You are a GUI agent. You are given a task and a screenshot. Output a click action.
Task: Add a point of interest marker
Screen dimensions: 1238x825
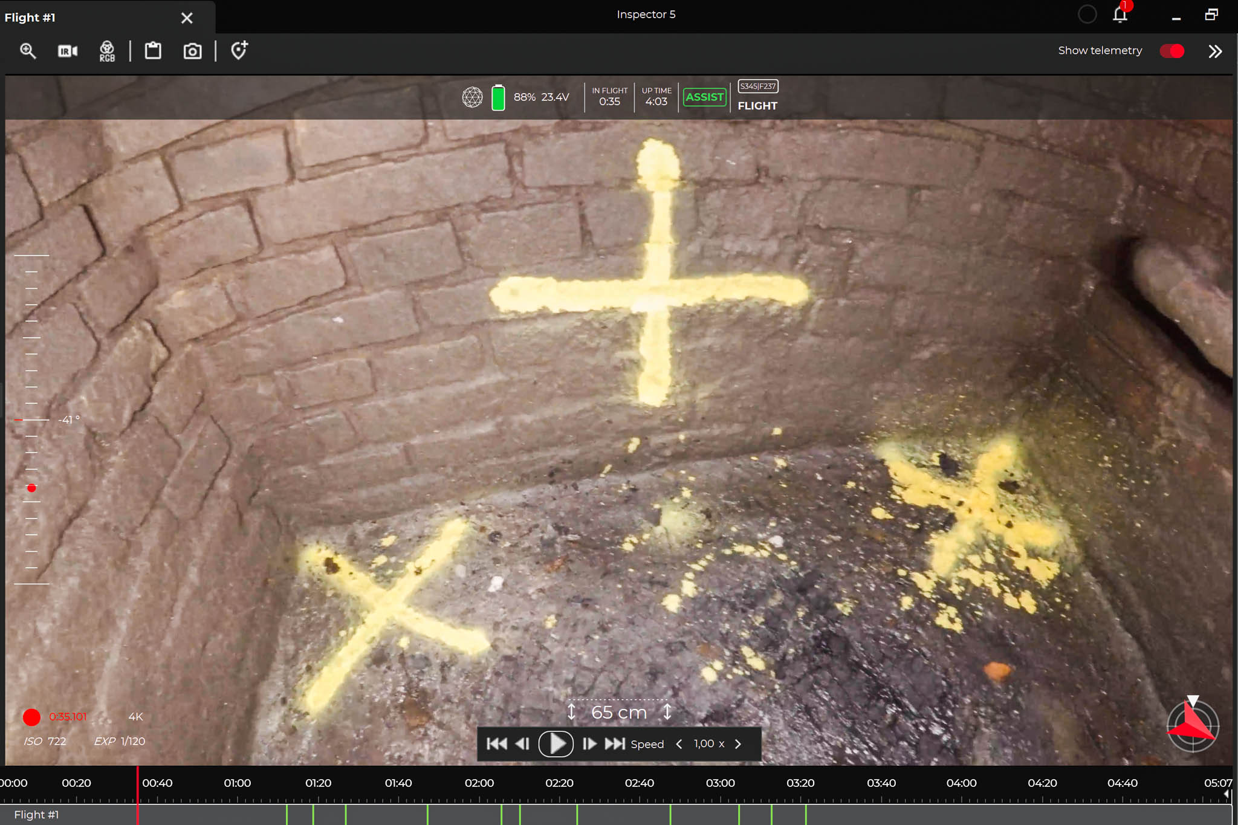(239, 50)
